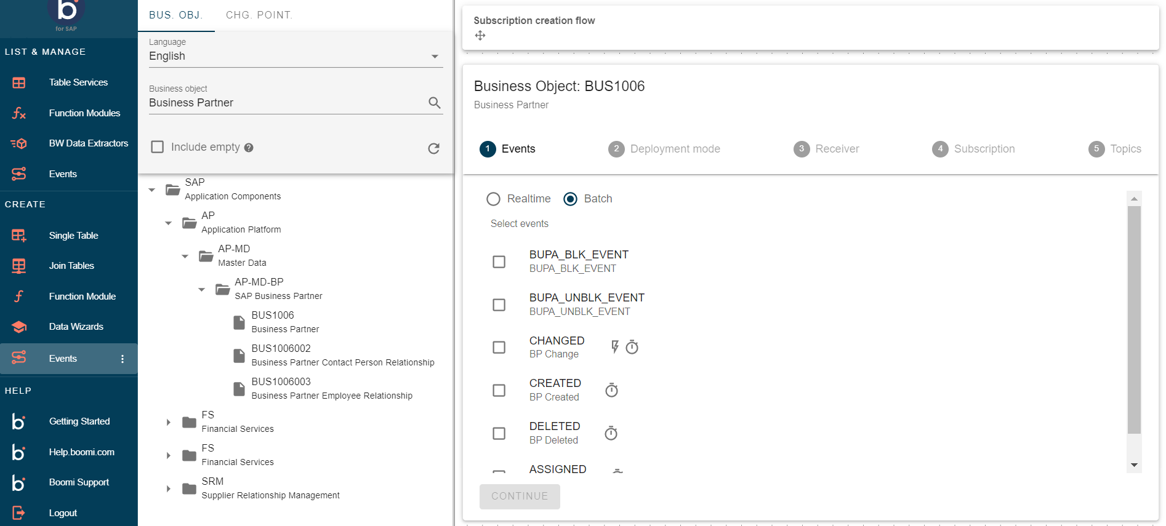Open BW Data Extractors from sidebar

pos(88,143)
